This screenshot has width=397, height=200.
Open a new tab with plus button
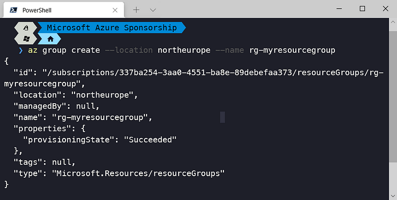136,9
